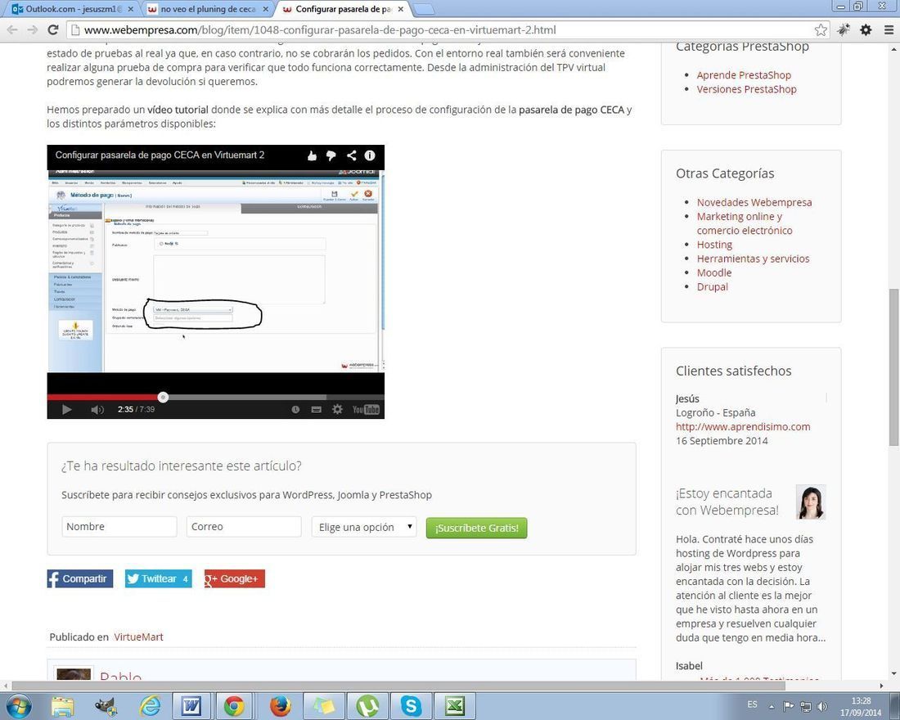This screenshot has height=720, width=900.
Task: Tweet the article with Twittear button
Action: (x=159, y=578)
